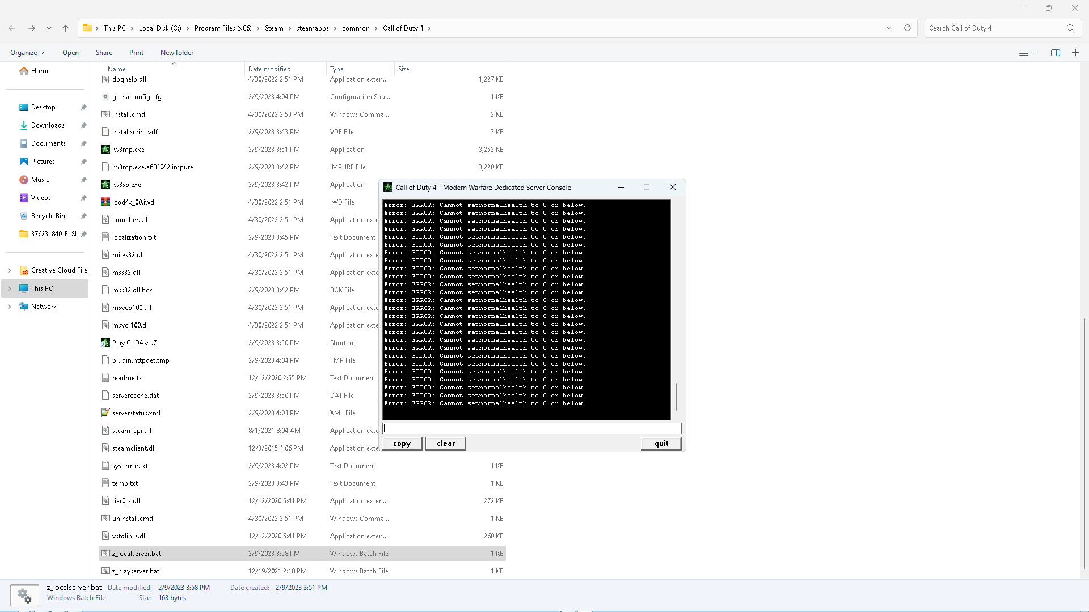Go to Documents in the sidebar
The height and width of the screenshot is (612, 1089).
pos(48,143)
